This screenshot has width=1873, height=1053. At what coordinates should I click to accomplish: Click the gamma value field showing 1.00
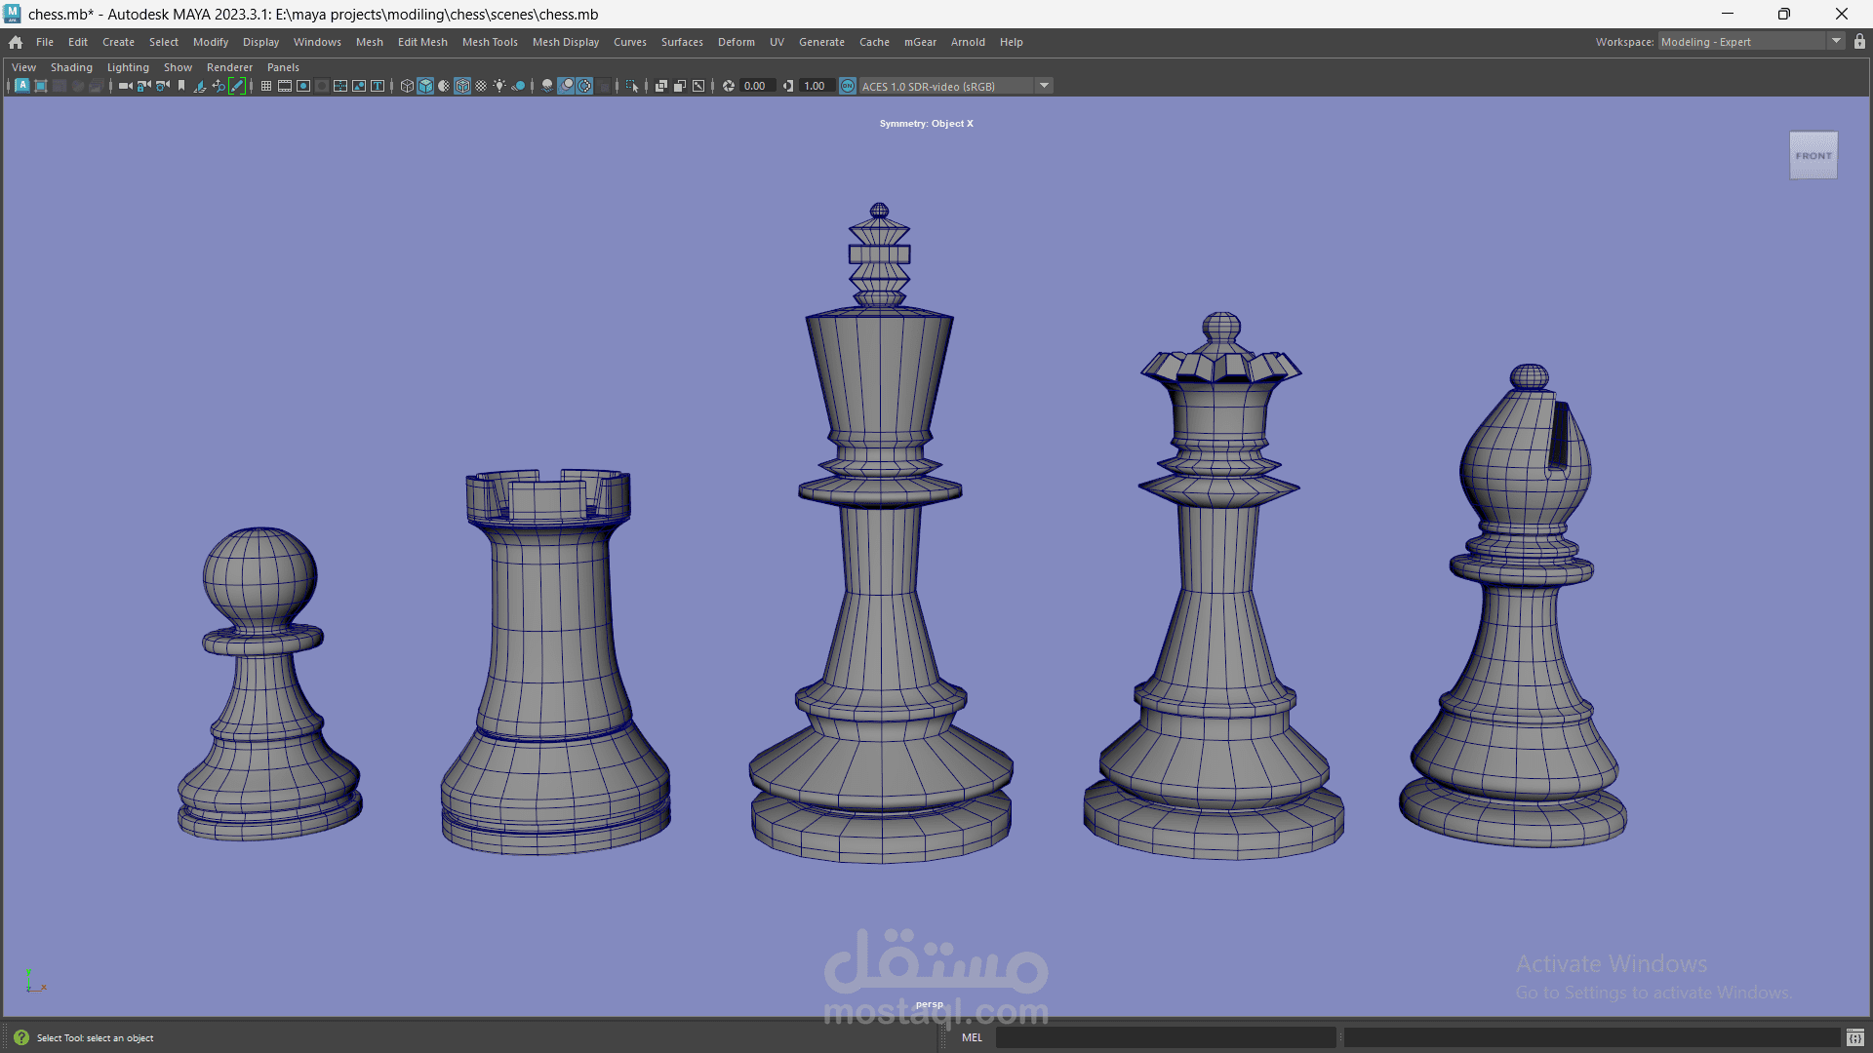pos(816,86)
